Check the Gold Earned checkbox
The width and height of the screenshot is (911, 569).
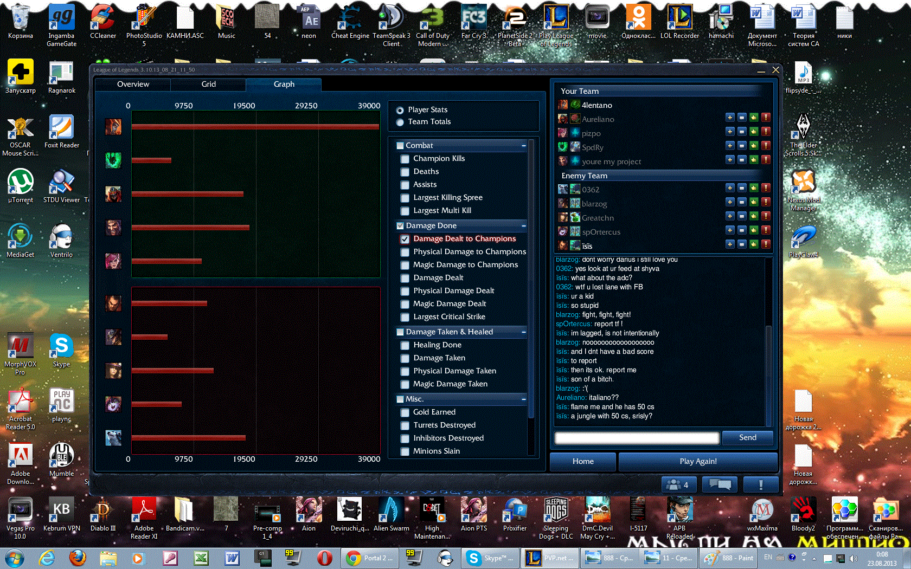pos(405,412)
